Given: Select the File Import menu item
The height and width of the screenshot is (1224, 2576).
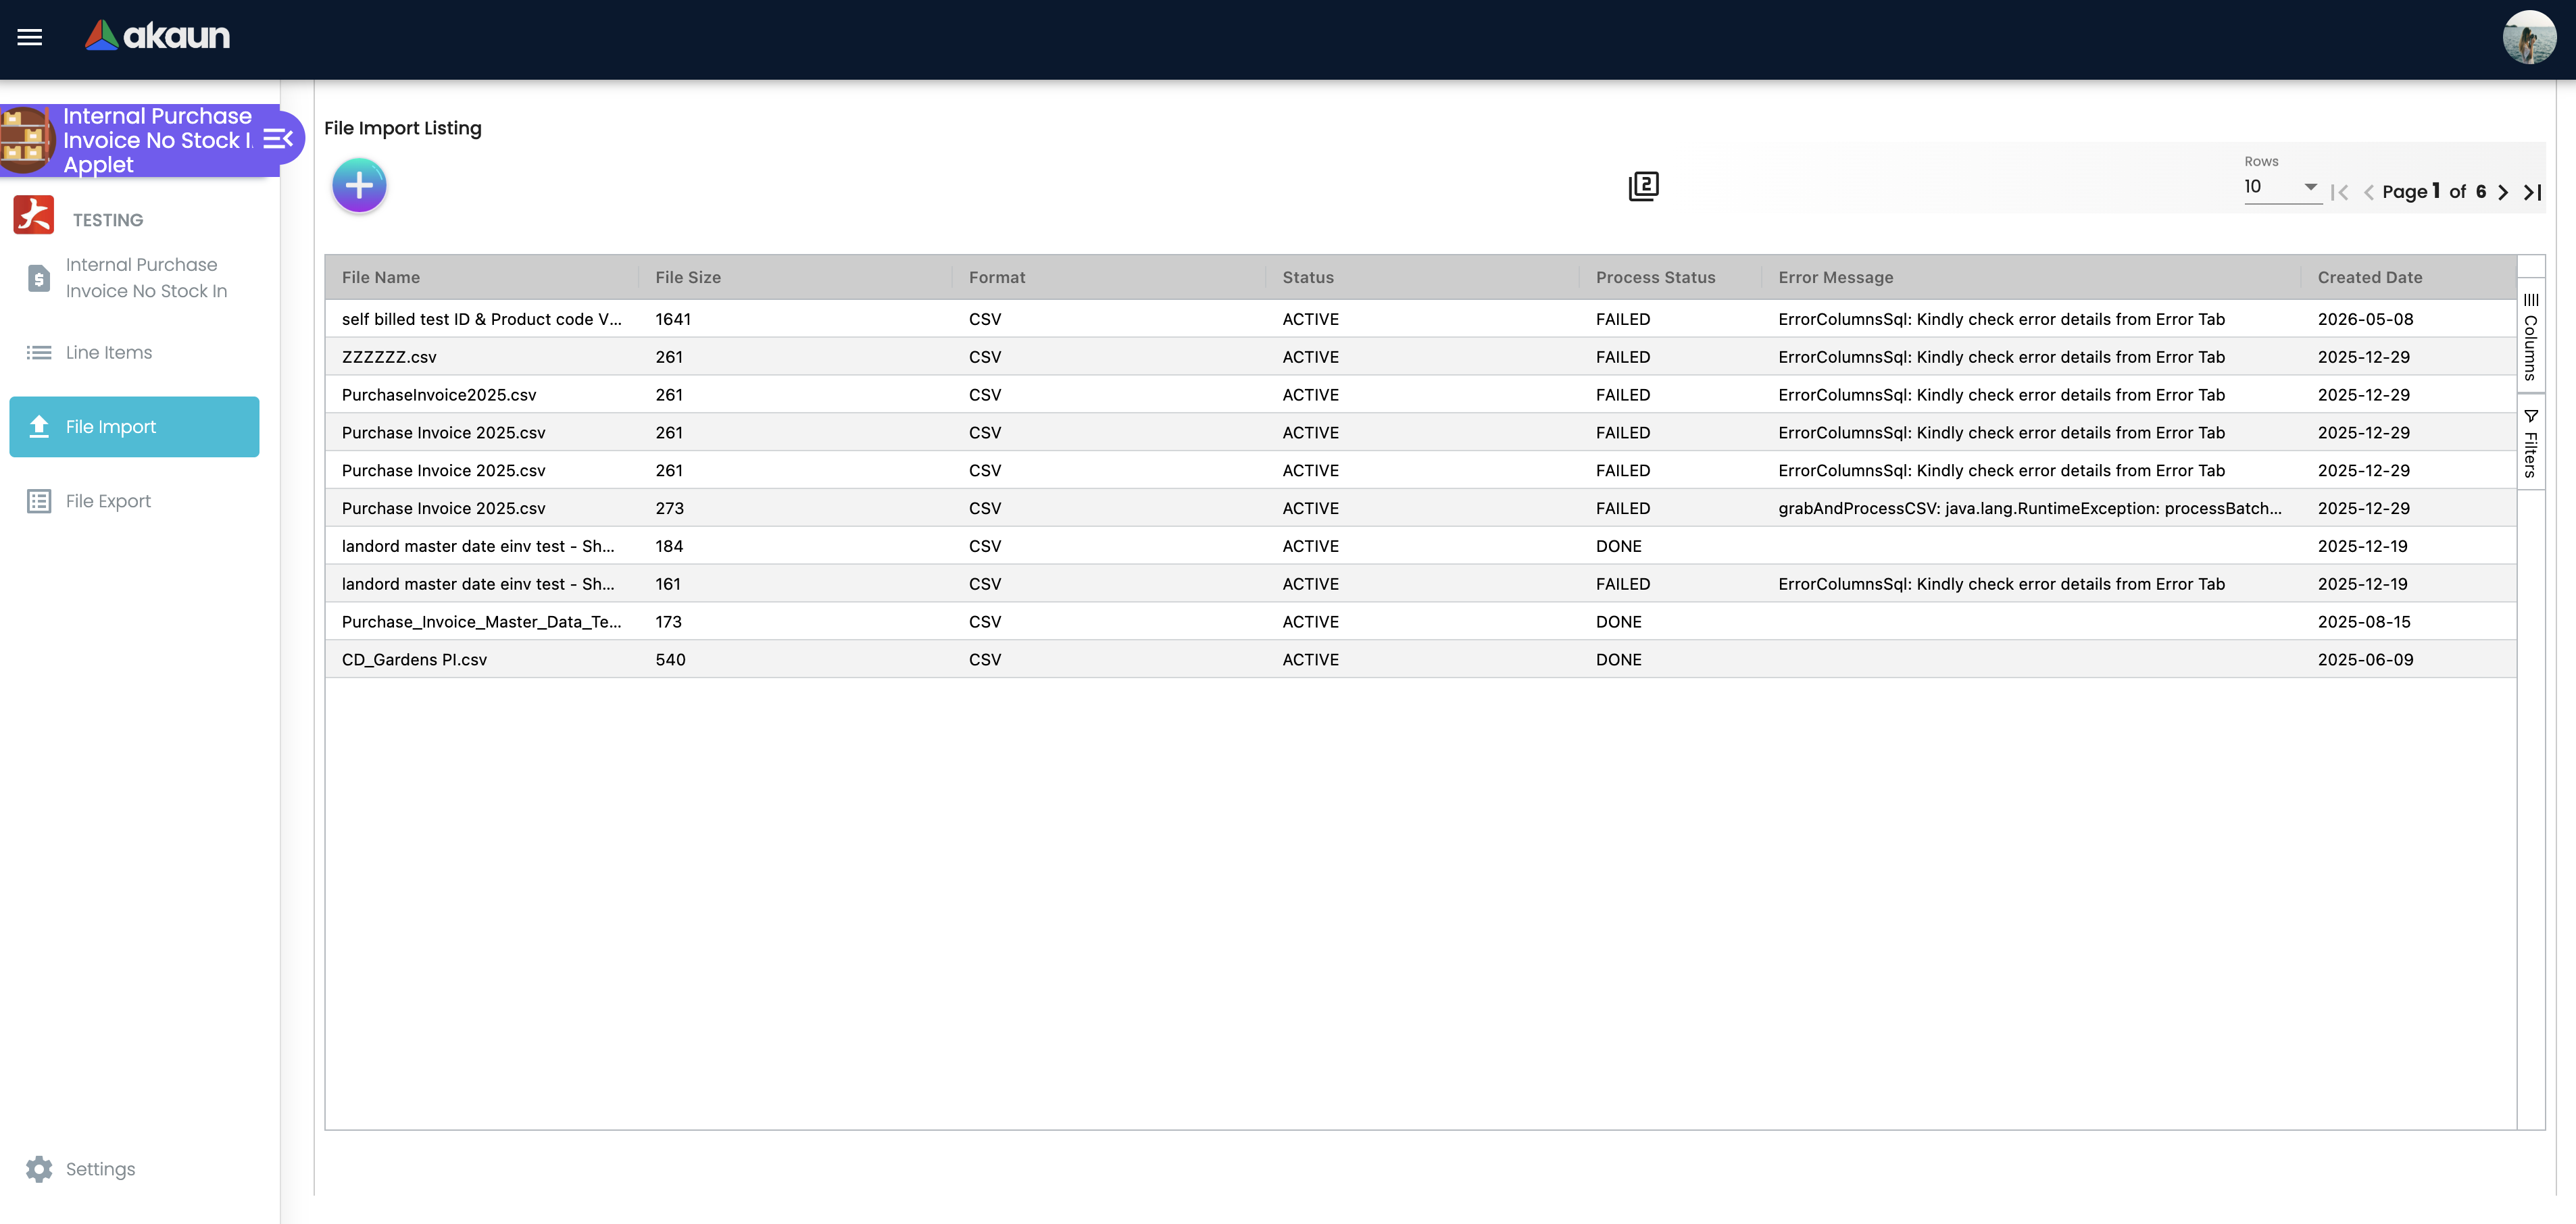Looking at the screenshot, I should click(x=134, y=427).
